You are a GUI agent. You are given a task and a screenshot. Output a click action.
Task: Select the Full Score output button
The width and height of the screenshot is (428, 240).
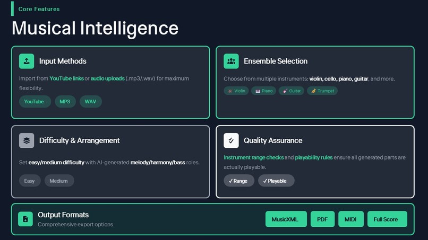pos(387,219)
